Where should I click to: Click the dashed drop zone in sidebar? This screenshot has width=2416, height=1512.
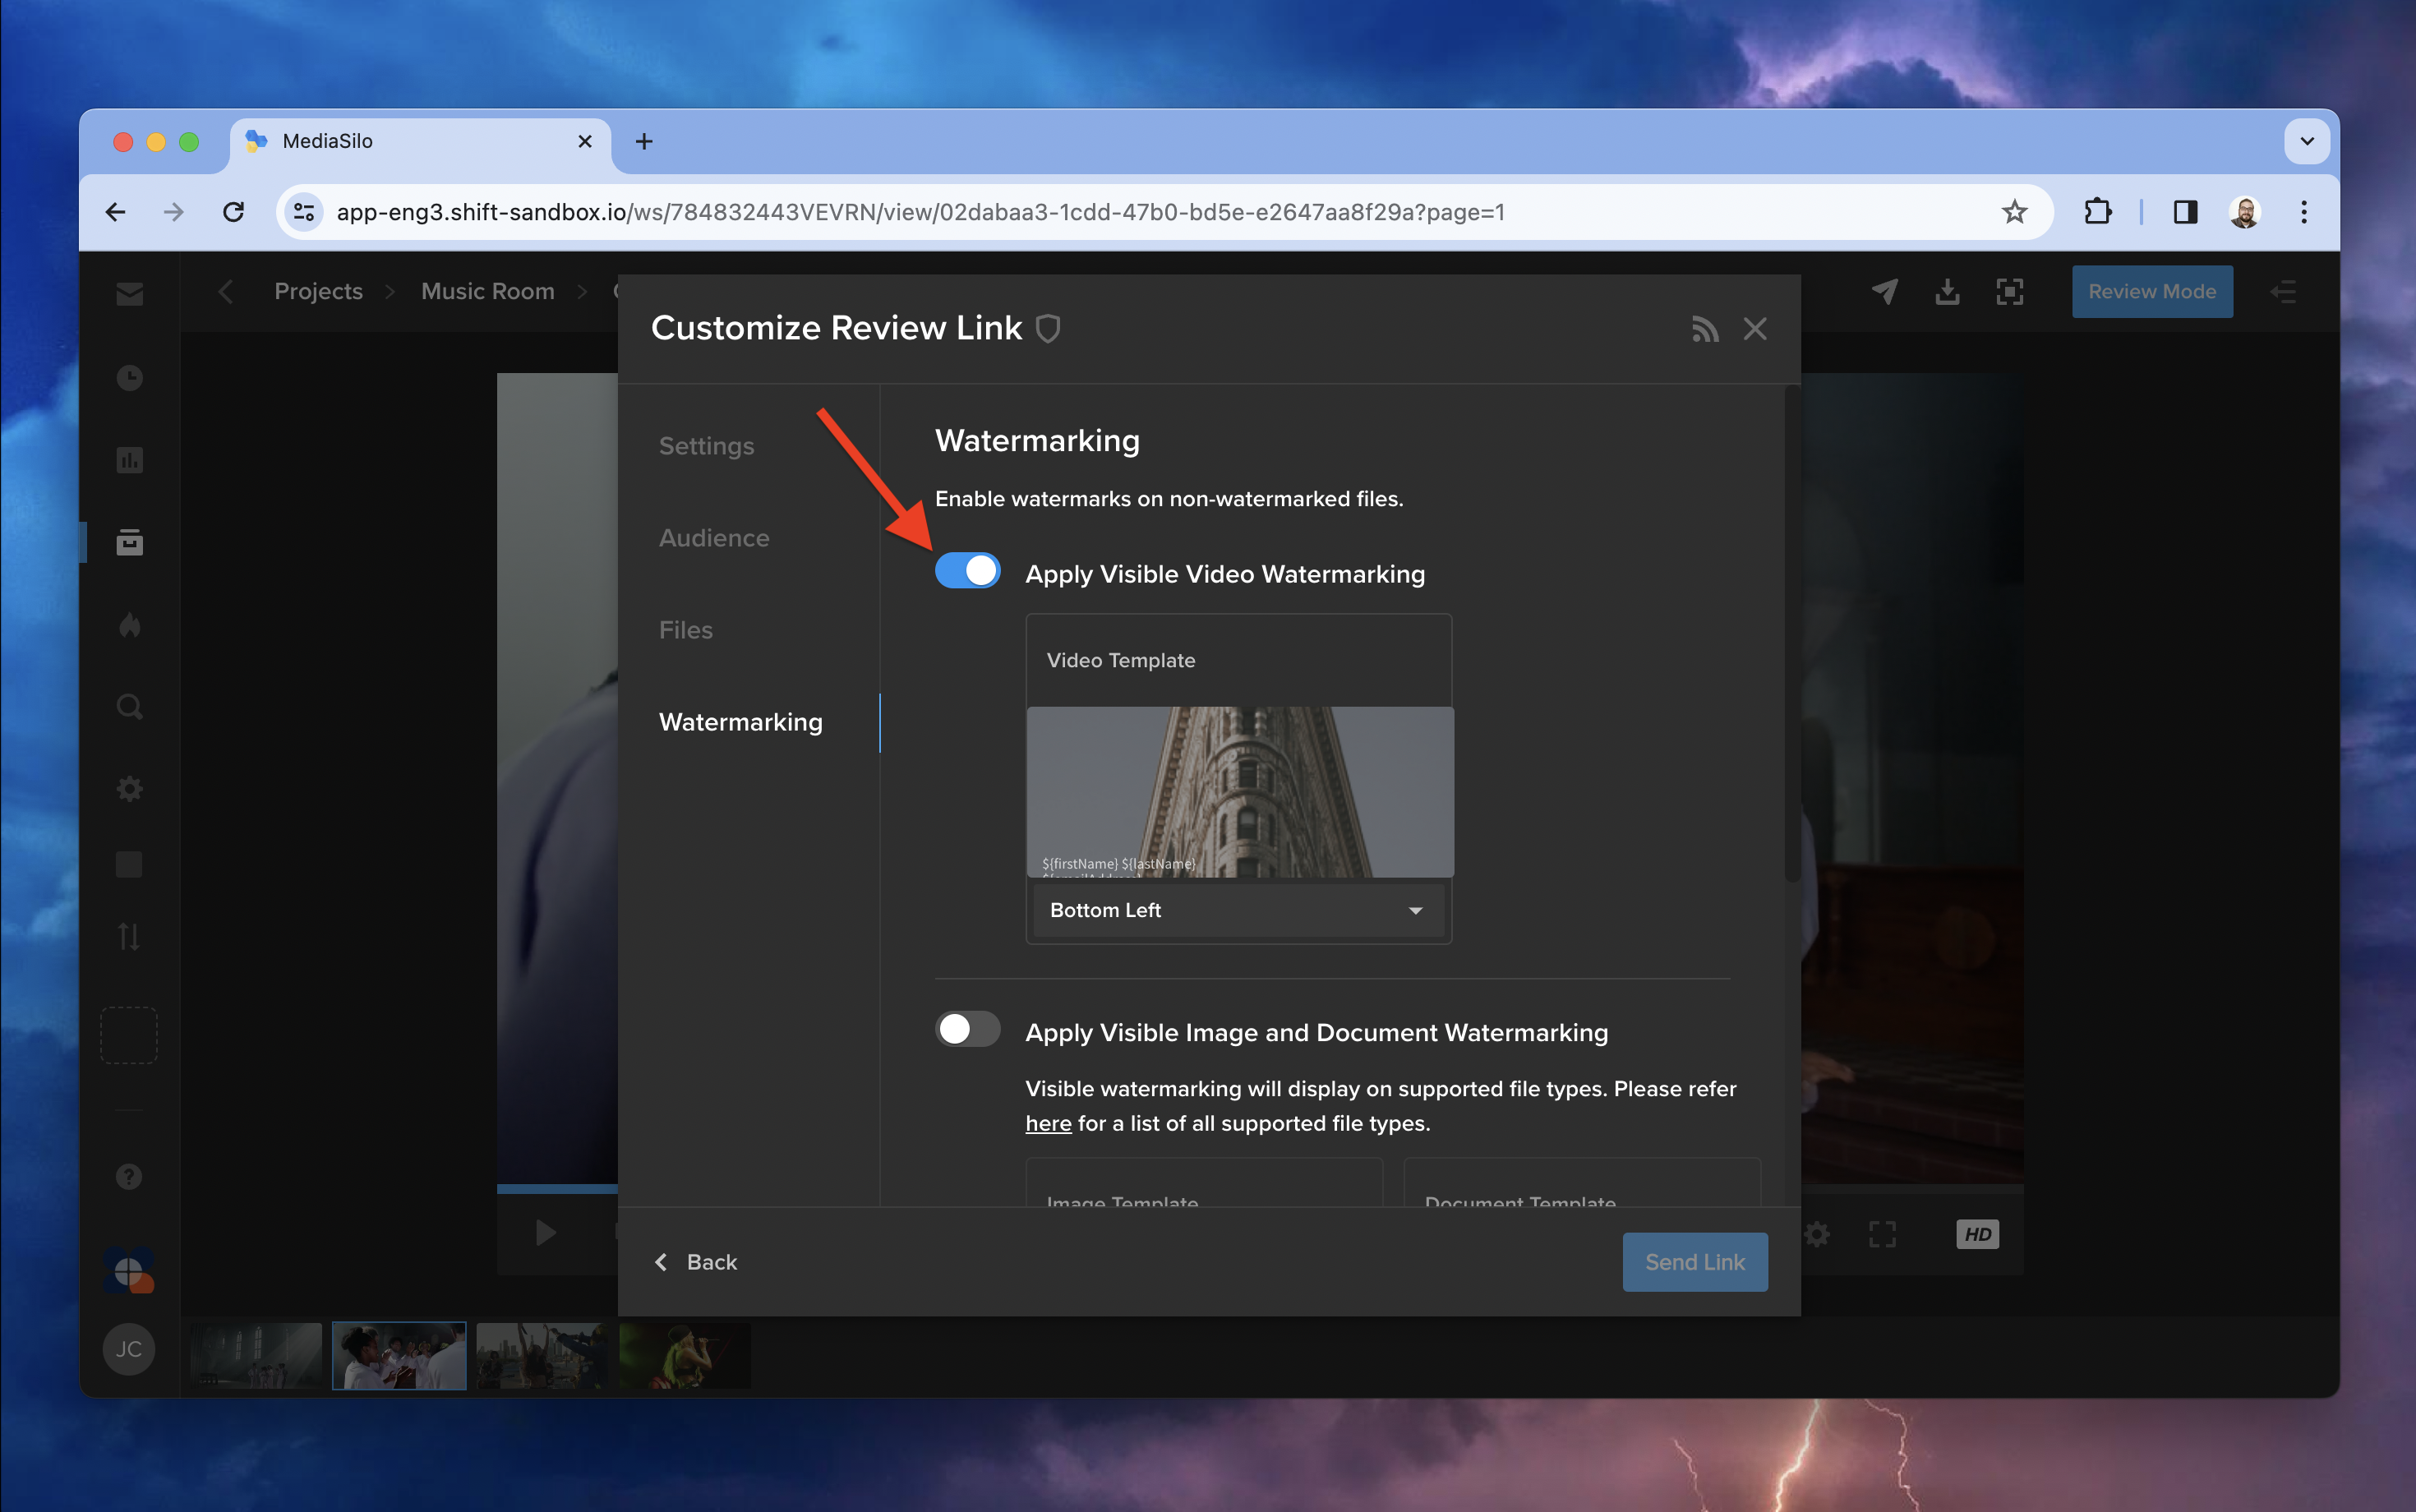point(129,1035)
